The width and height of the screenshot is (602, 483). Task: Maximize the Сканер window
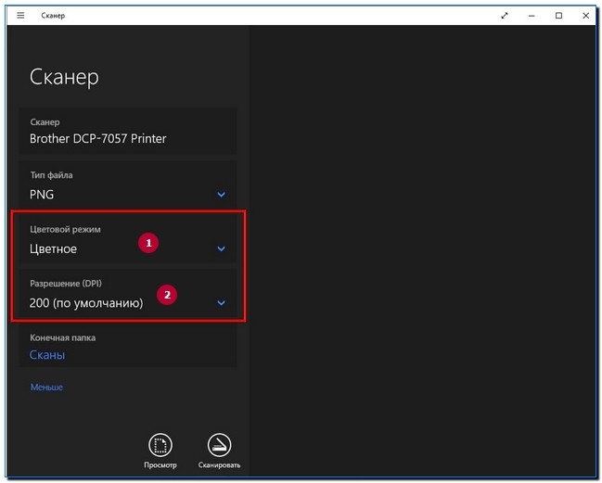click(558, 16)
